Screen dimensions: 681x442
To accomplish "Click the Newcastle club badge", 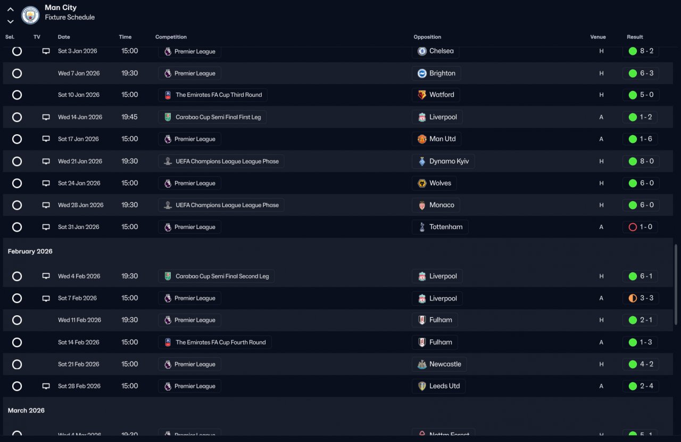I will (422, 364).
